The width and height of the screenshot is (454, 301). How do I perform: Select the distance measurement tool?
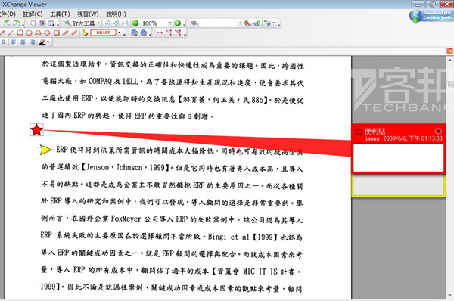point(160,33)
